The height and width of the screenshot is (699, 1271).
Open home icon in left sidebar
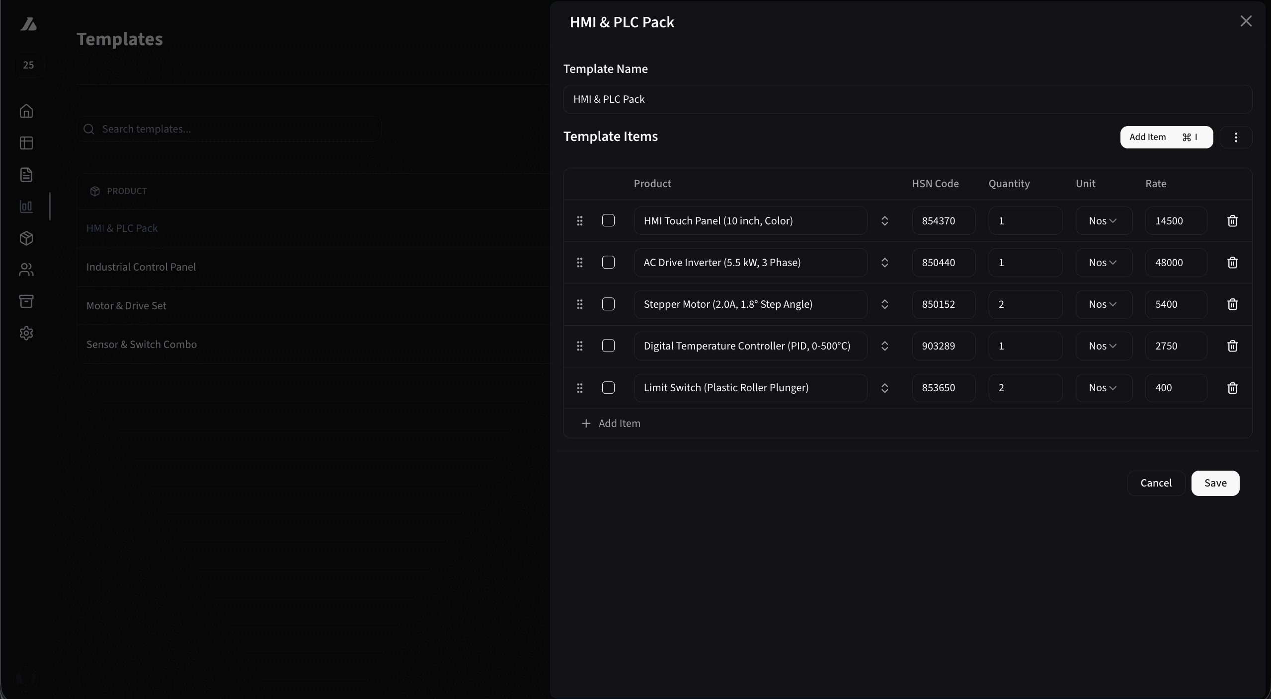tap(26, 111)
